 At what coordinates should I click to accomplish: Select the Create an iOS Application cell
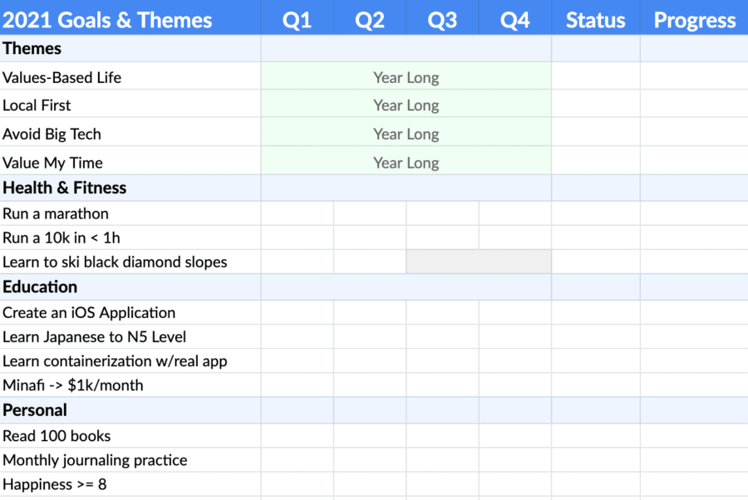[x=130, y=312]
